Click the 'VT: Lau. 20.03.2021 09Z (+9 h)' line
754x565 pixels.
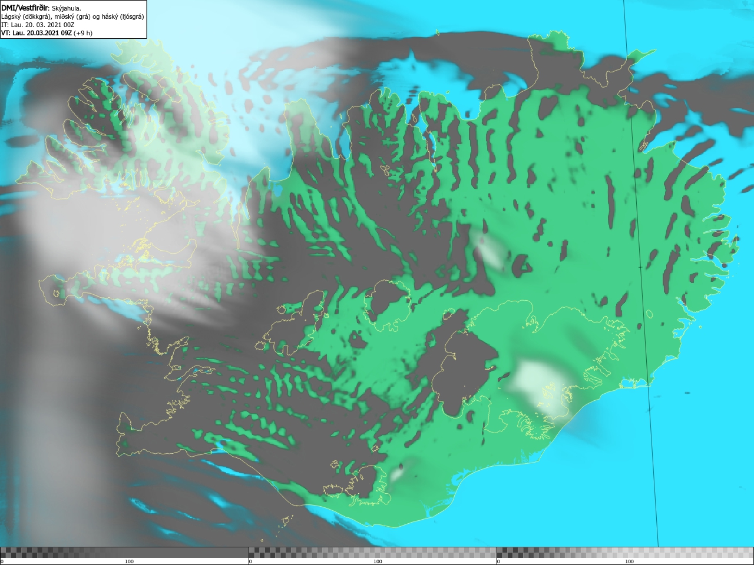(x=47, y=33)
